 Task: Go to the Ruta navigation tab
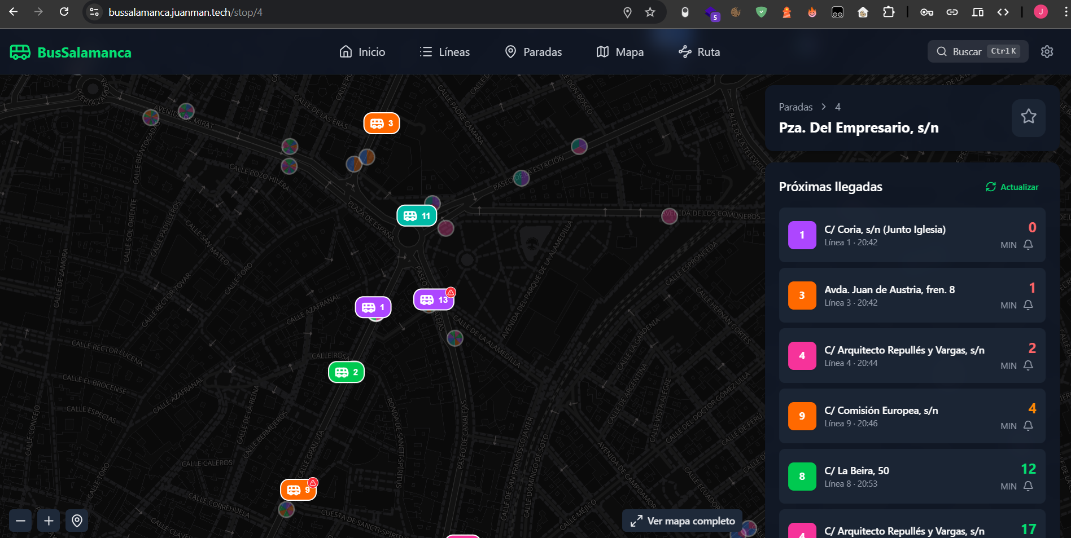[x=699, y=52]
